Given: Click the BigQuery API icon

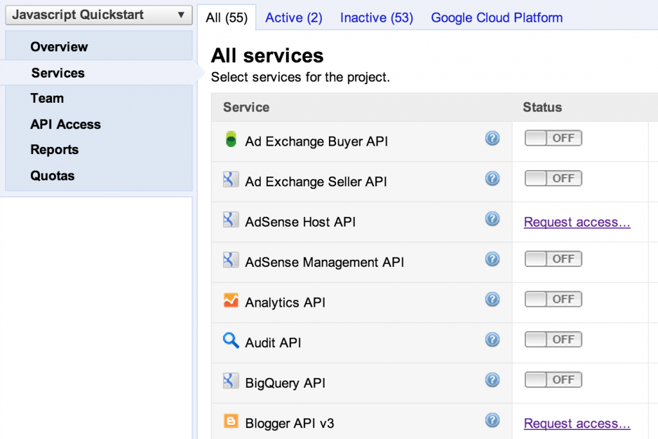Looking at the screenshot, I should click(x=231, y=381).
